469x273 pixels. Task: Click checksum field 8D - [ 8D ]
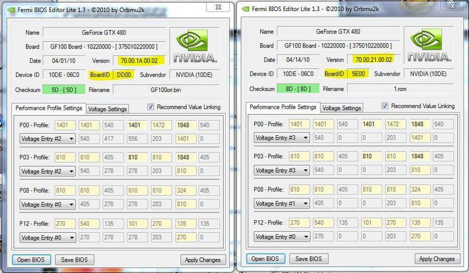[298, 89]
